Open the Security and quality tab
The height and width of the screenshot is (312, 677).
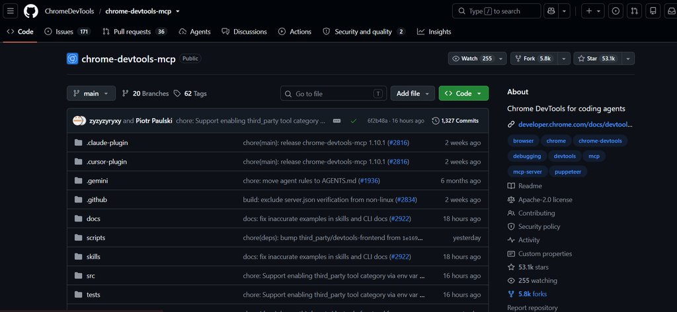364,32
